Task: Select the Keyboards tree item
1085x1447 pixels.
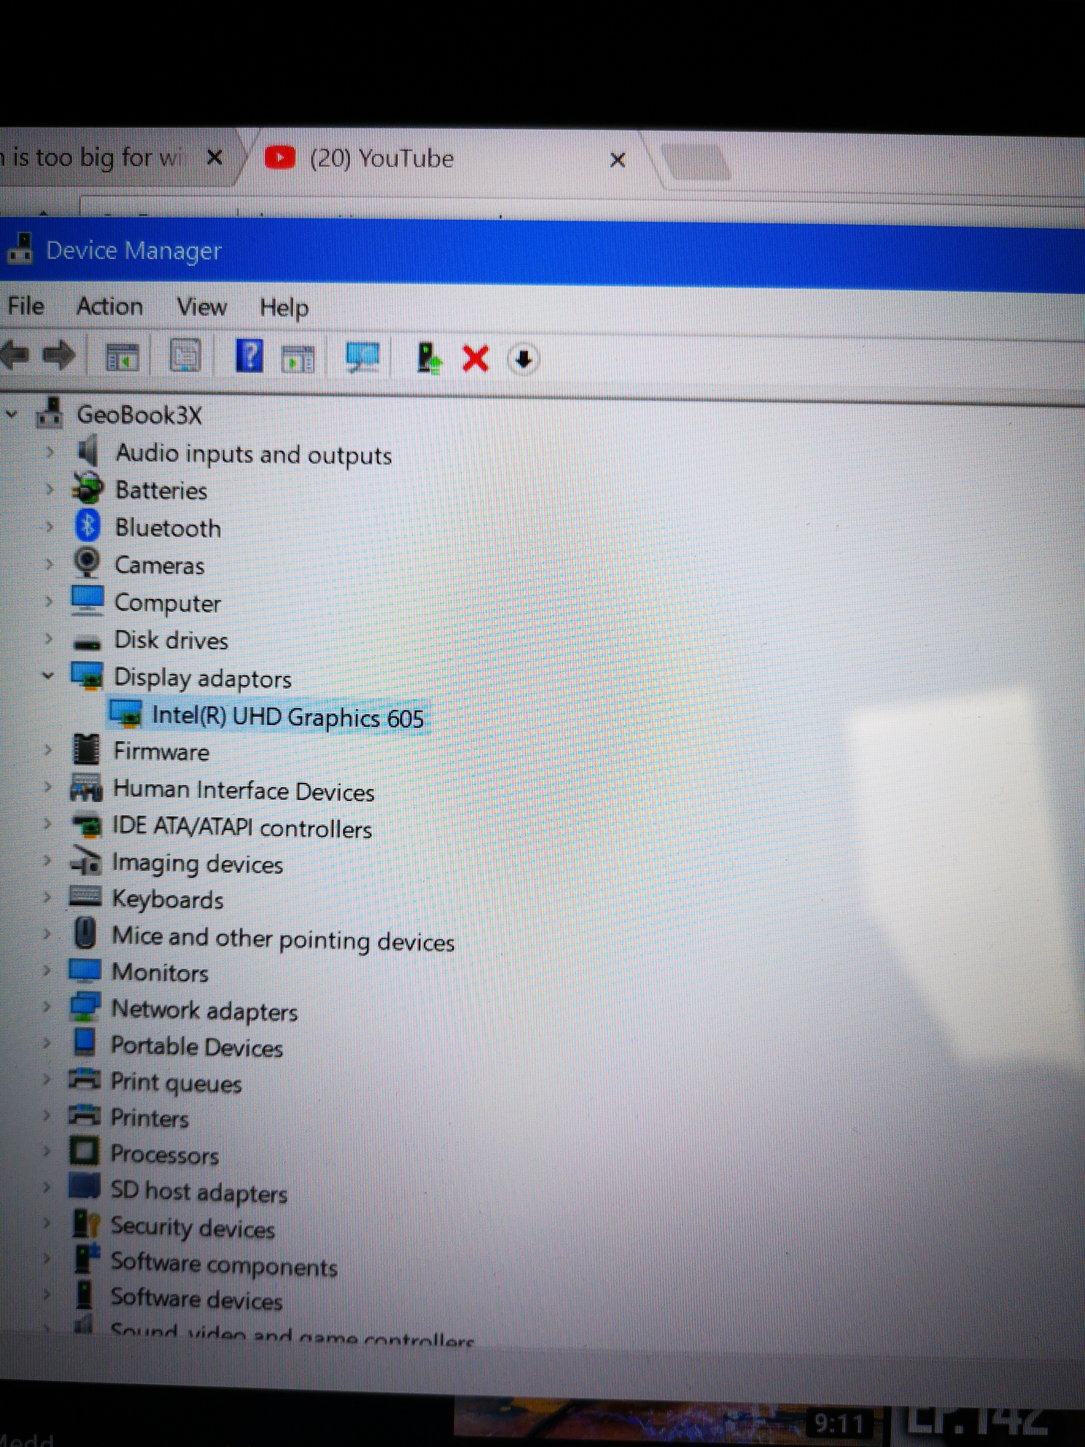Action: click(x=167, y=900)
